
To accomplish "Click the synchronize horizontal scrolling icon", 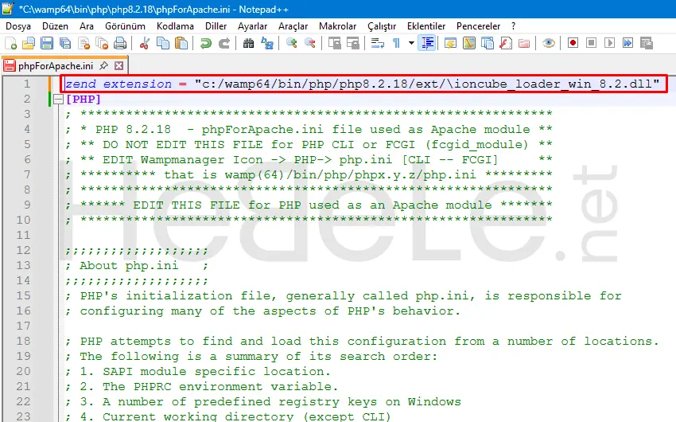I will pos(352,43).
